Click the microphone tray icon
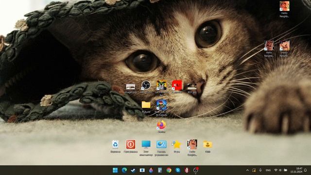311x175 pixels. coord(260,170)
